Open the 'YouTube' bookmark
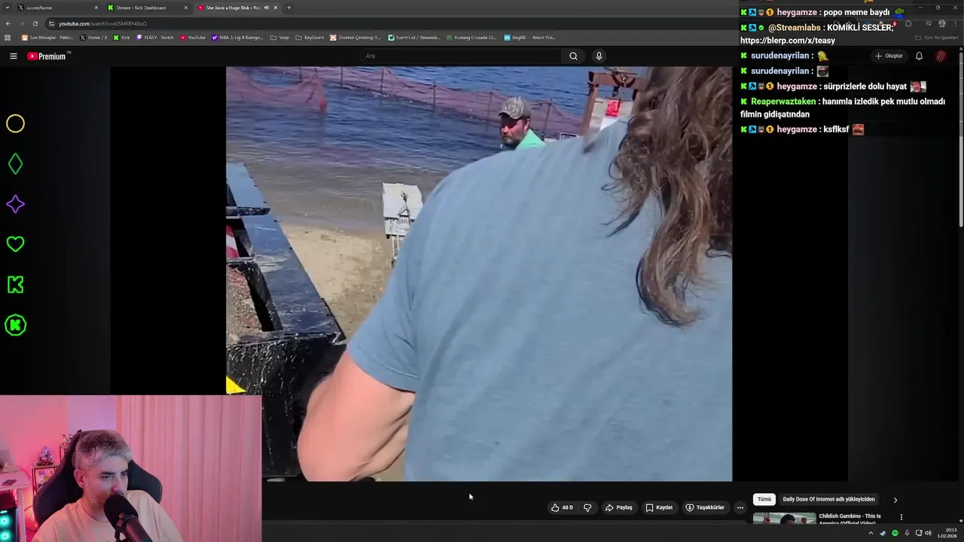The width and height of the screenshot is (964, 542). pyautogui.click(x=193, y=37)
